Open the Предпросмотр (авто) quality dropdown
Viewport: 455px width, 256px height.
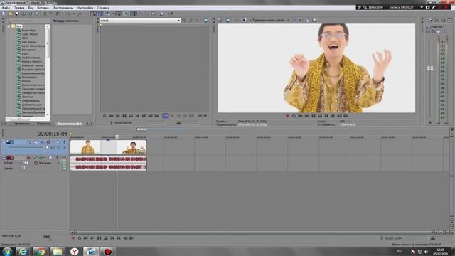pyautogui.click(x=270, y=21)
